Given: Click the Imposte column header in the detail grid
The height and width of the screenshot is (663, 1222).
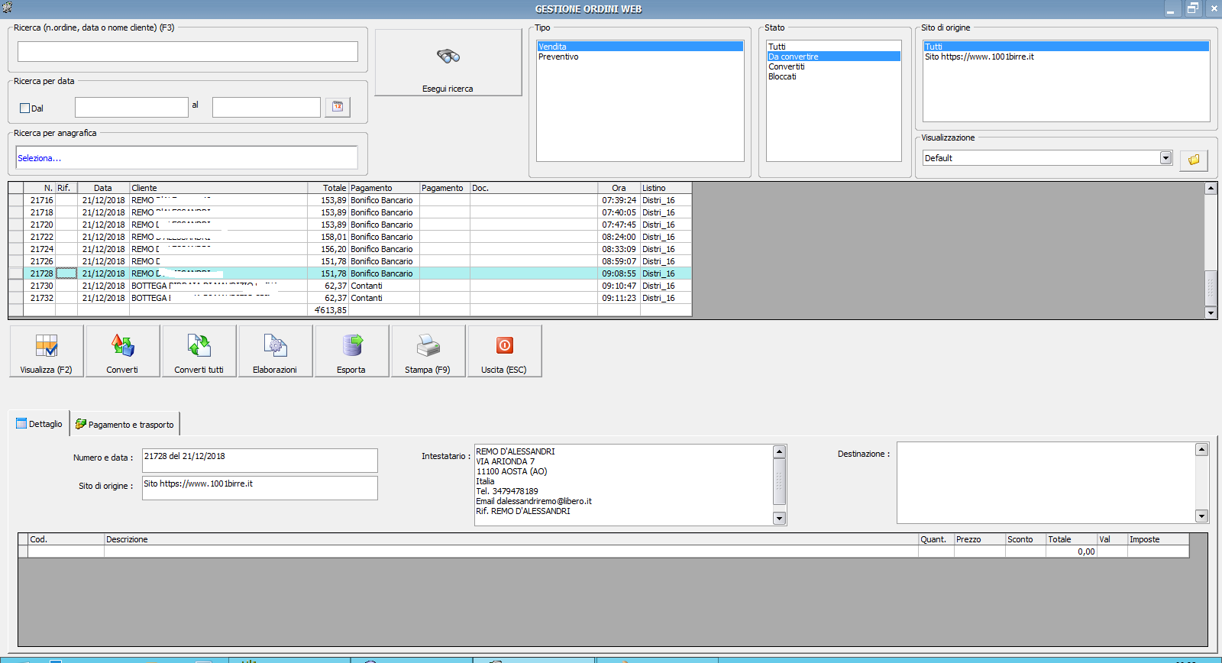Looking at the screenshot, I should pyautogui.click(x=1159, y=539).
